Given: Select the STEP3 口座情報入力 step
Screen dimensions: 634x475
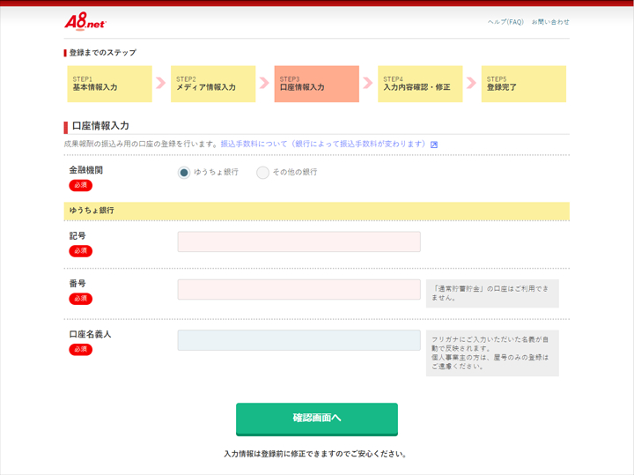Looking at the screenshot, I should tap(316, 84).
